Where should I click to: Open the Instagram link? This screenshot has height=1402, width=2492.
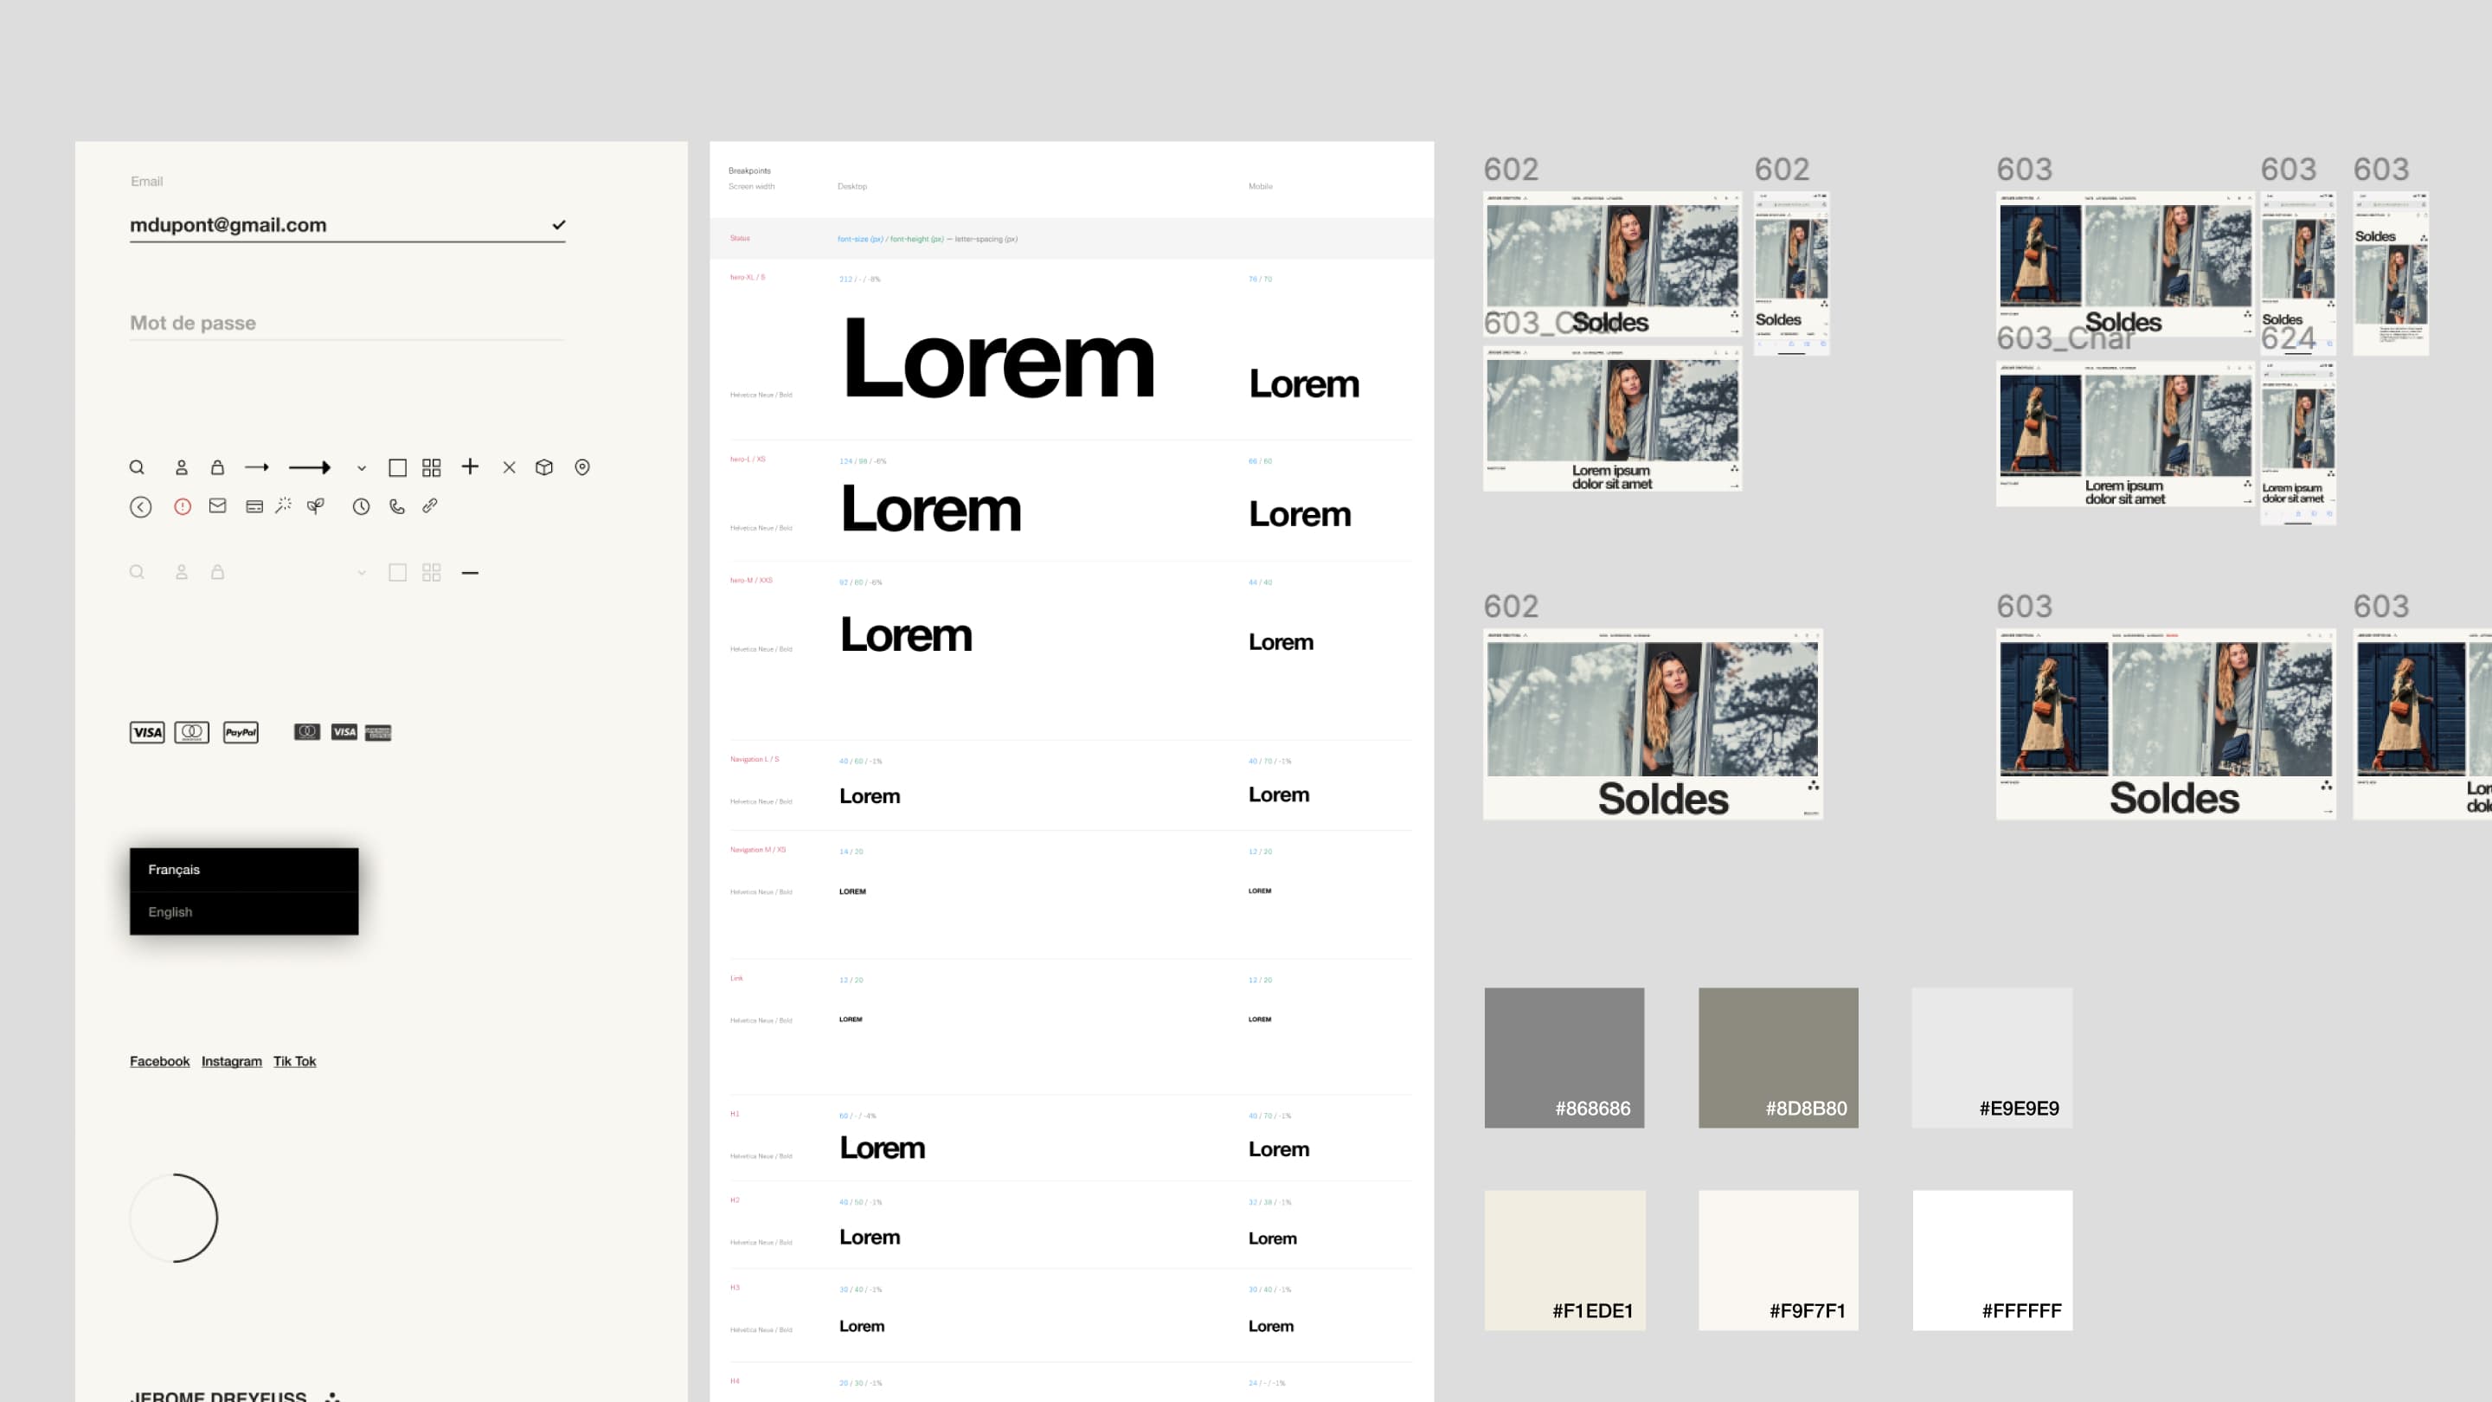pyautogui.click(x=231, y=1060)
